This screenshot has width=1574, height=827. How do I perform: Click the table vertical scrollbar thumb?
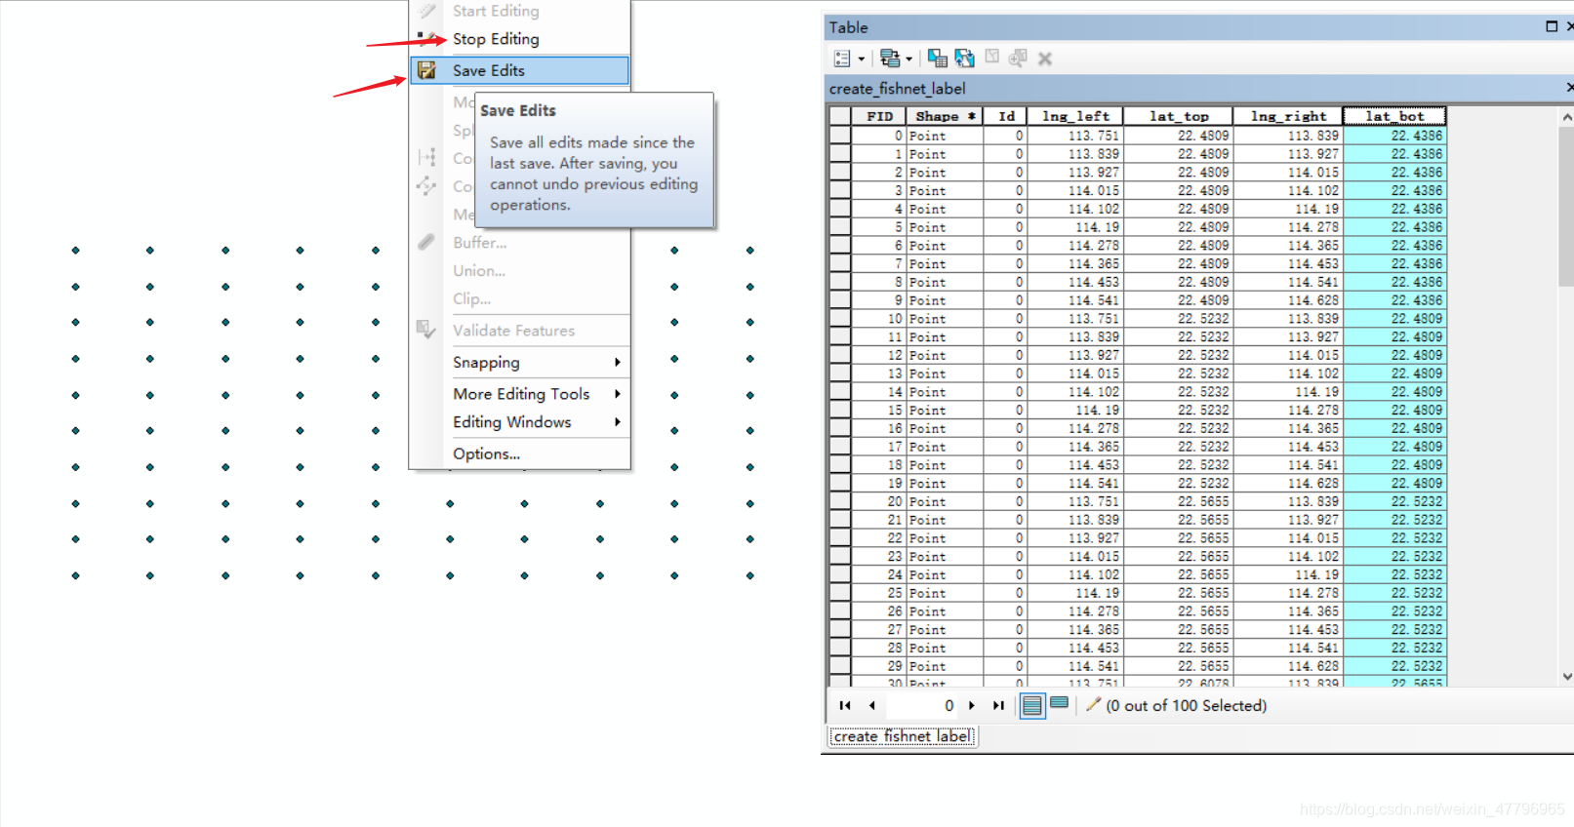[1566, 207]
